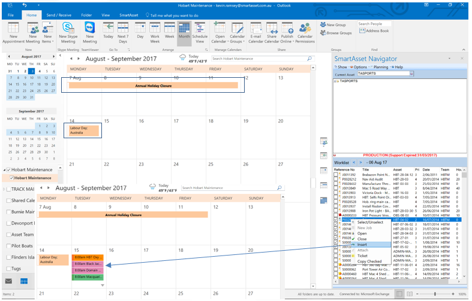Enable the Burnie Main calendar
This screenshot has width=472, height=301.
(8, 212)
